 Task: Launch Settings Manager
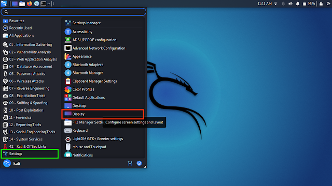pos(103,23)
